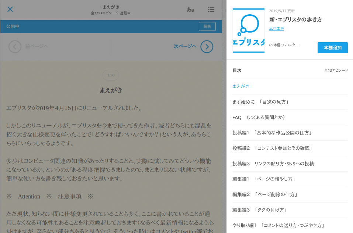This screenshot has width=353, height=233.
Task: Click the 1/30 page indicator pill
Action: (x=111, y=75)
